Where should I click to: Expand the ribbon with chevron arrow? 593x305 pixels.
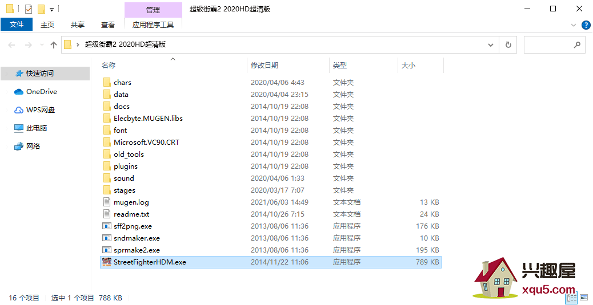(x=574, y=25)
